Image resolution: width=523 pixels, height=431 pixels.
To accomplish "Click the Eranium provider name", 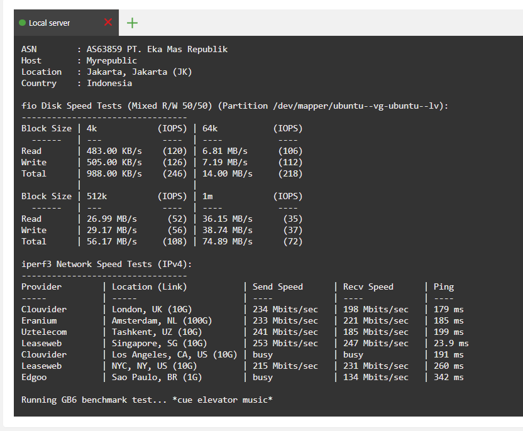I will [39, 321].
